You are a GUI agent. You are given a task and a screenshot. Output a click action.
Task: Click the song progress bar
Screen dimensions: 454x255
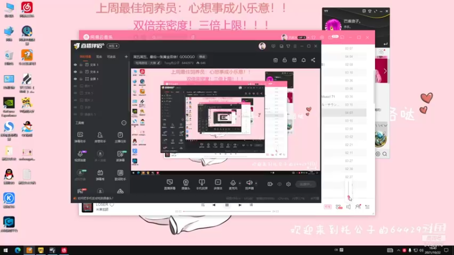tap(227, 211)
